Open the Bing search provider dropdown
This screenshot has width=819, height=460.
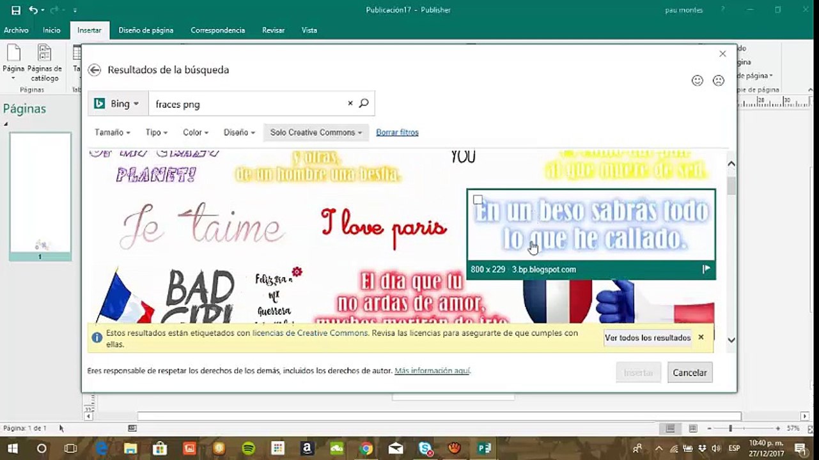(x=118, y=103)
